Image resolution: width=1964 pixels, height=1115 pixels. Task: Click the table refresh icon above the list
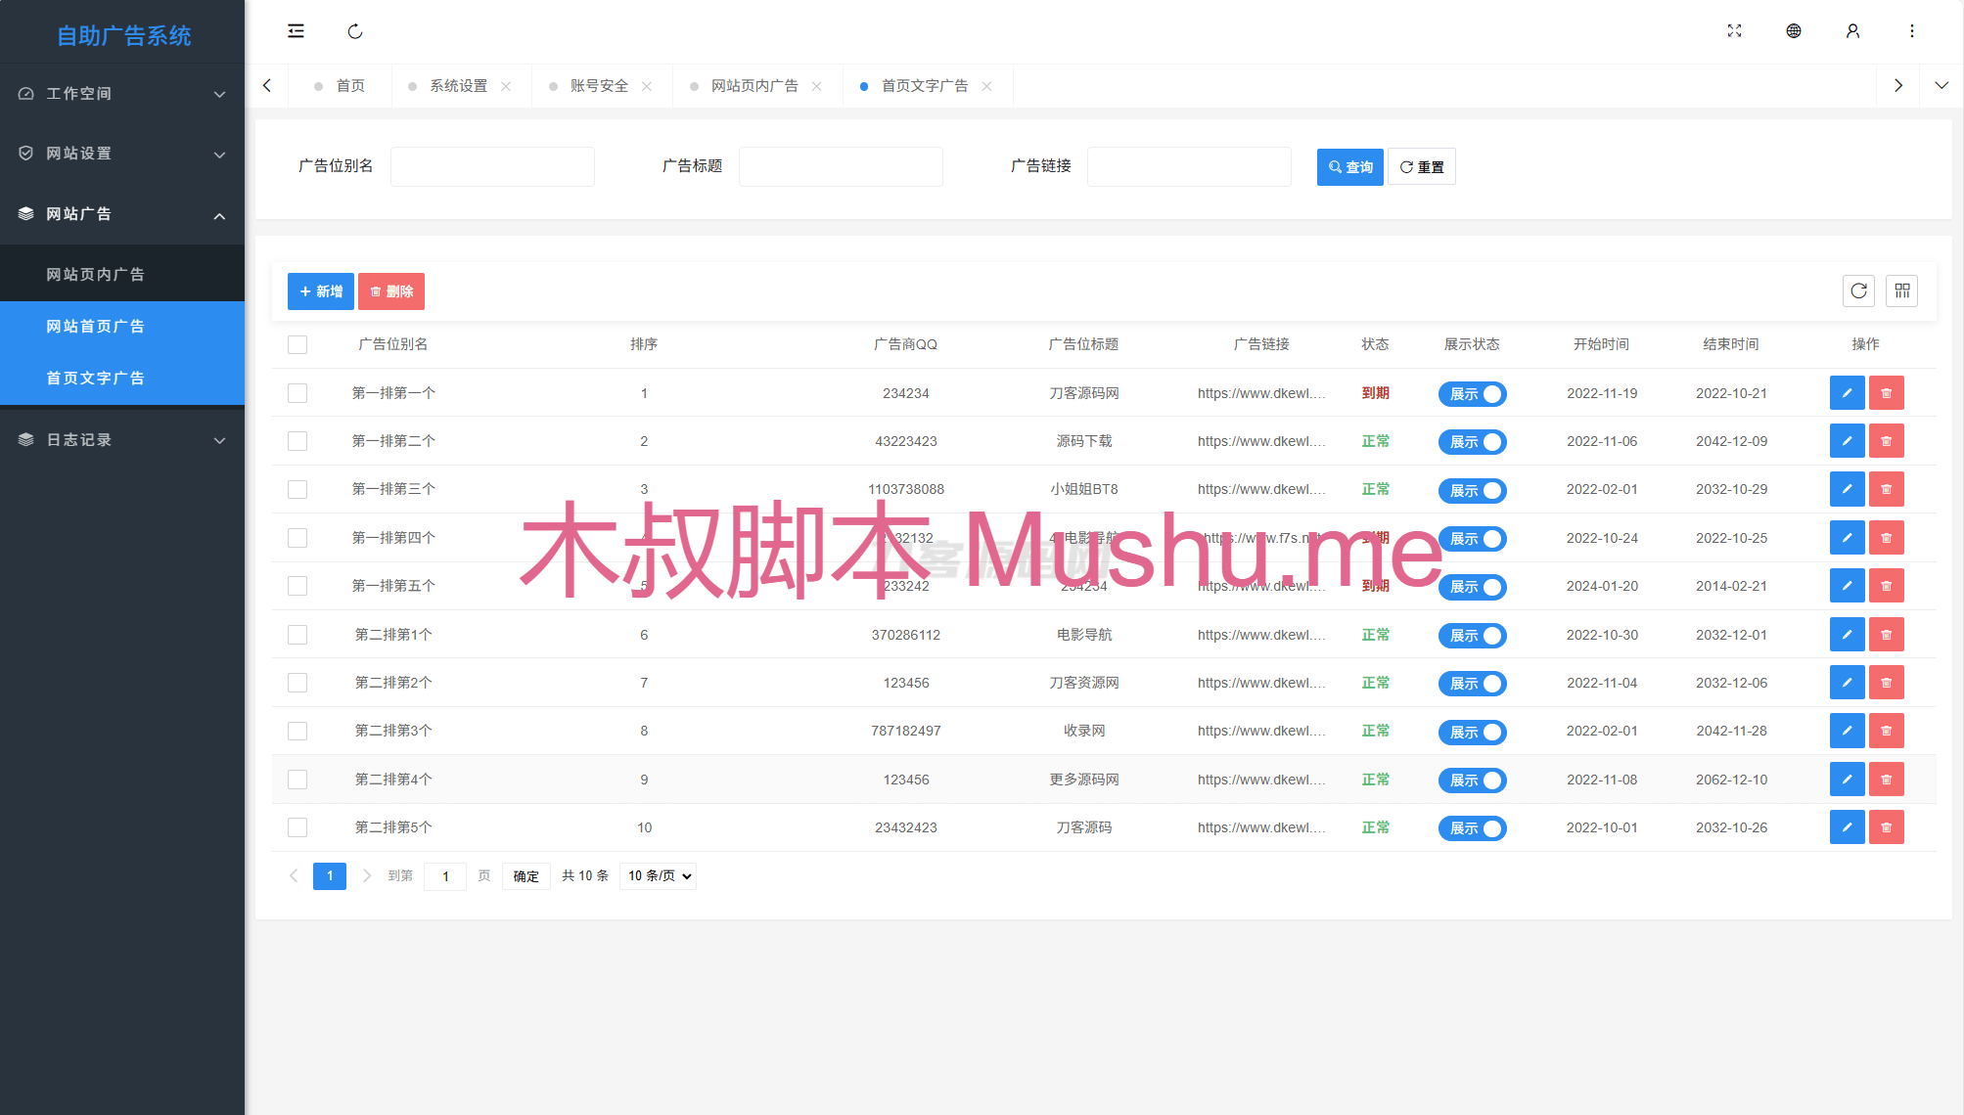pos(1858,290)
